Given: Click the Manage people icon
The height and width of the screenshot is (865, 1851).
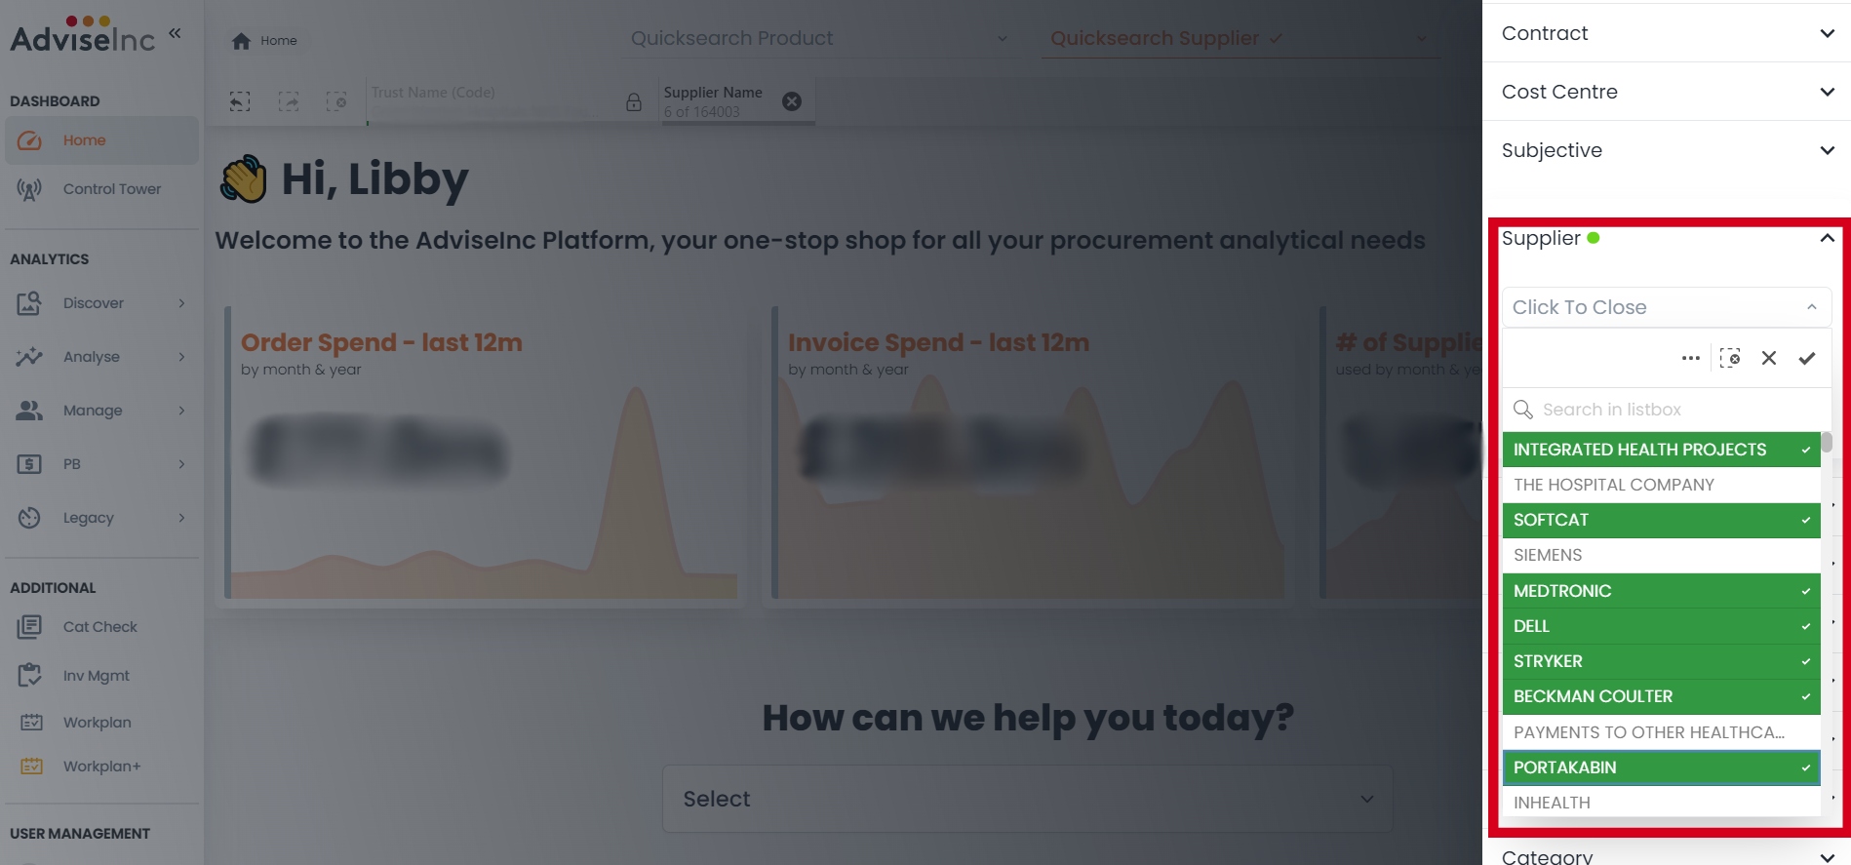Looking at the screenshot, I should (x=29, y=411).
